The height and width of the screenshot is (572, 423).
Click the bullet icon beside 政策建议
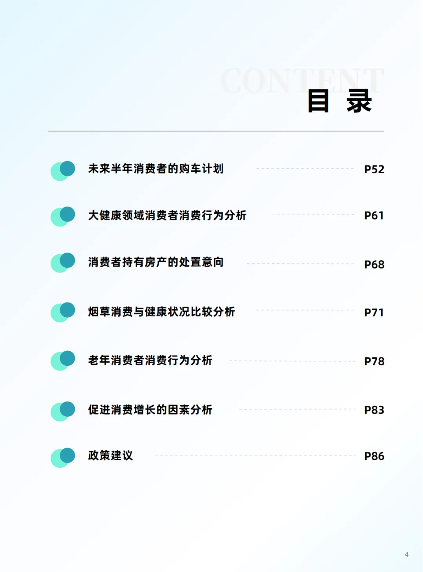pyautogui.click(x=63, y=457)
